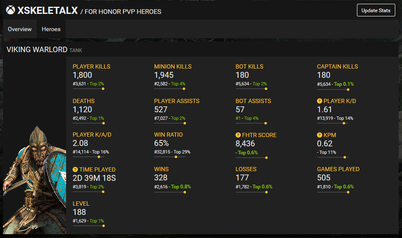Click the help icon next to PLAYER K/D

point(319,101)
